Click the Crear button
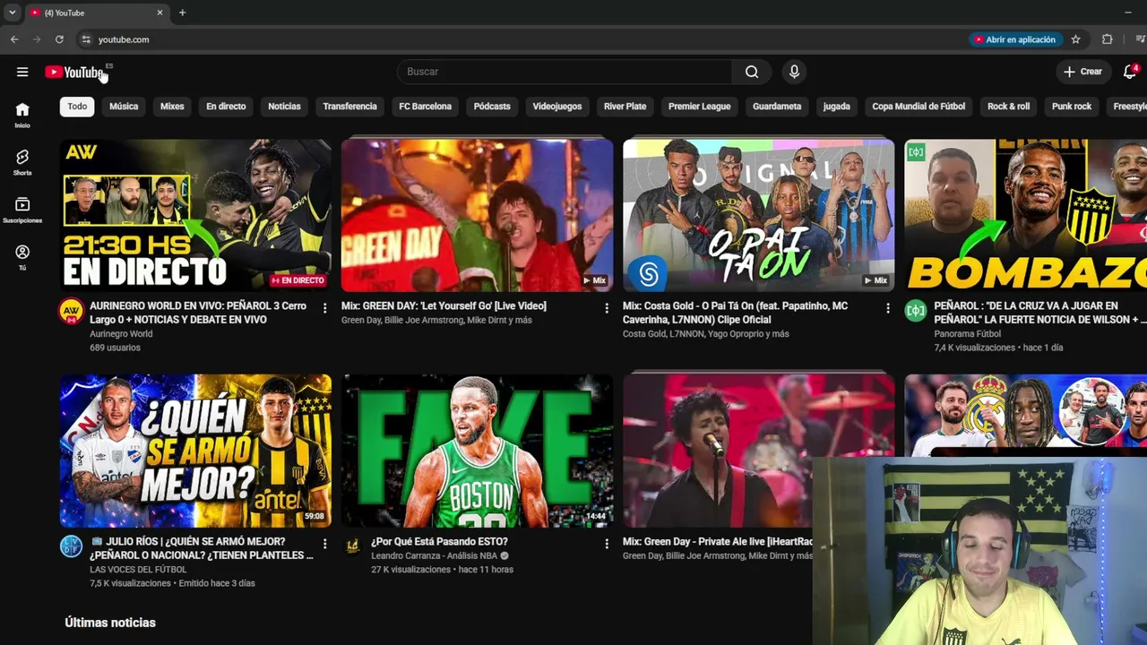Viewport: 1147px width, 645px height. pyautogui.click(x=1082, y=72)
